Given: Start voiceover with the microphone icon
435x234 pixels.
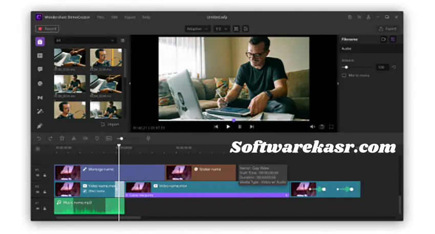Looking at the screenshot, I should pos(148,138).
